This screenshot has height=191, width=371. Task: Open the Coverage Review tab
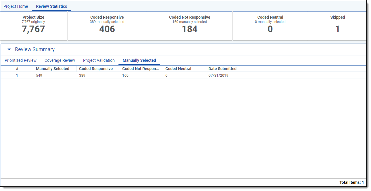tap(60, 60)
